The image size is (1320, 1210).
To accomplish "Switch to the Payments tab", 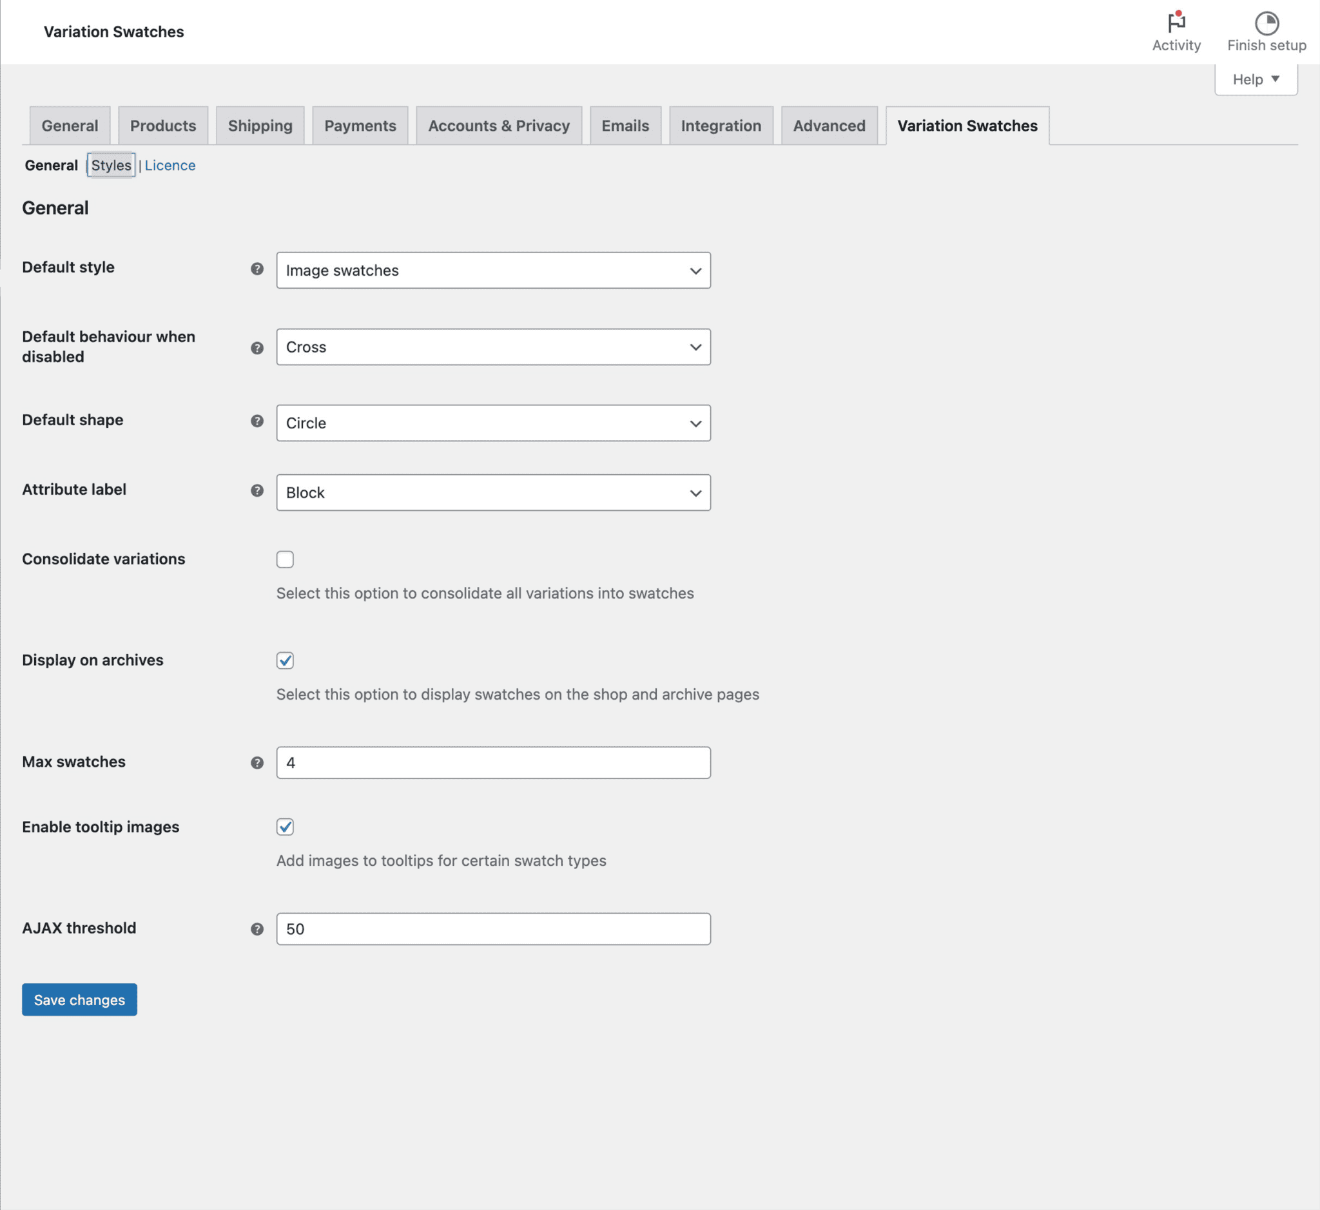I will click(x=360, y=125).
